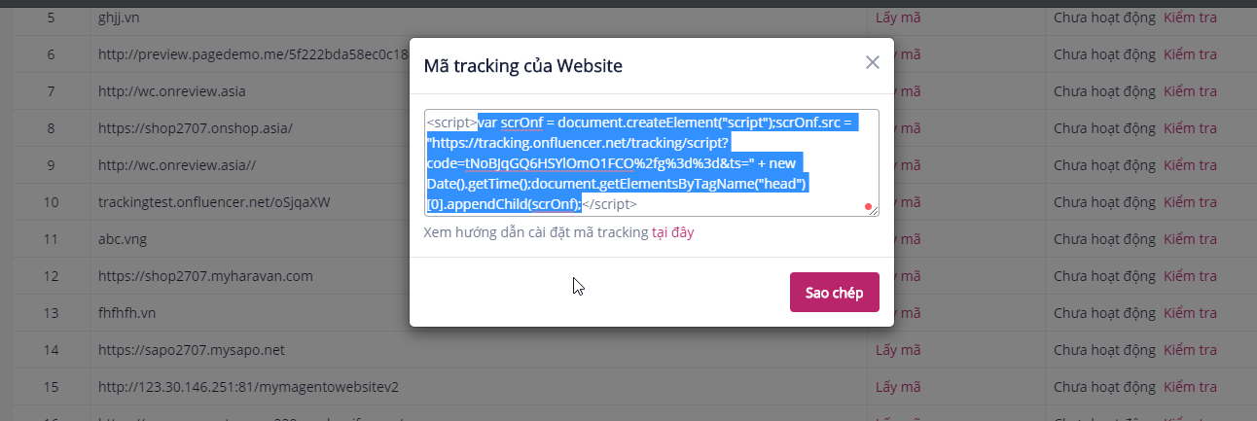The width and height of the screenshot is (1257, 421).
Task: Click Lấy mã for mymagentowebsitev2 row
Action: 898,386
